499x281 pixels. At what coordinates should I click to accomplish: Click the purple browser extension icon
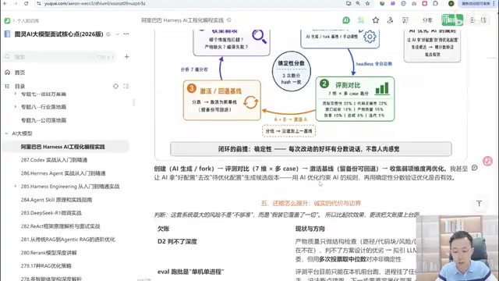pos(393,3)
